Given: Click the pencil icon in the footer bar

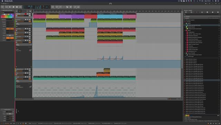Looking at the screenshot, I should coord(21,124).
